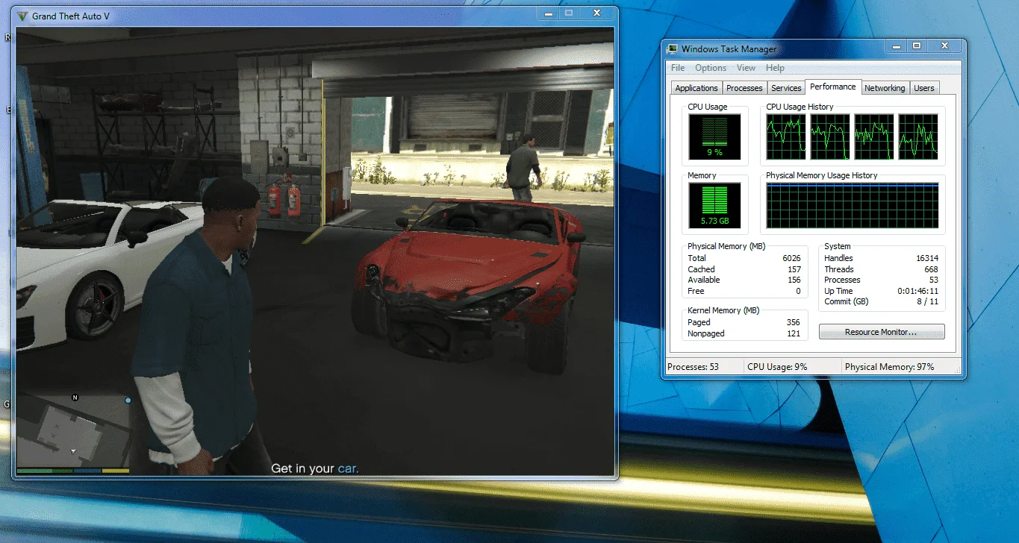Open the File menu in Task Manager

click(x=678, y=68)
